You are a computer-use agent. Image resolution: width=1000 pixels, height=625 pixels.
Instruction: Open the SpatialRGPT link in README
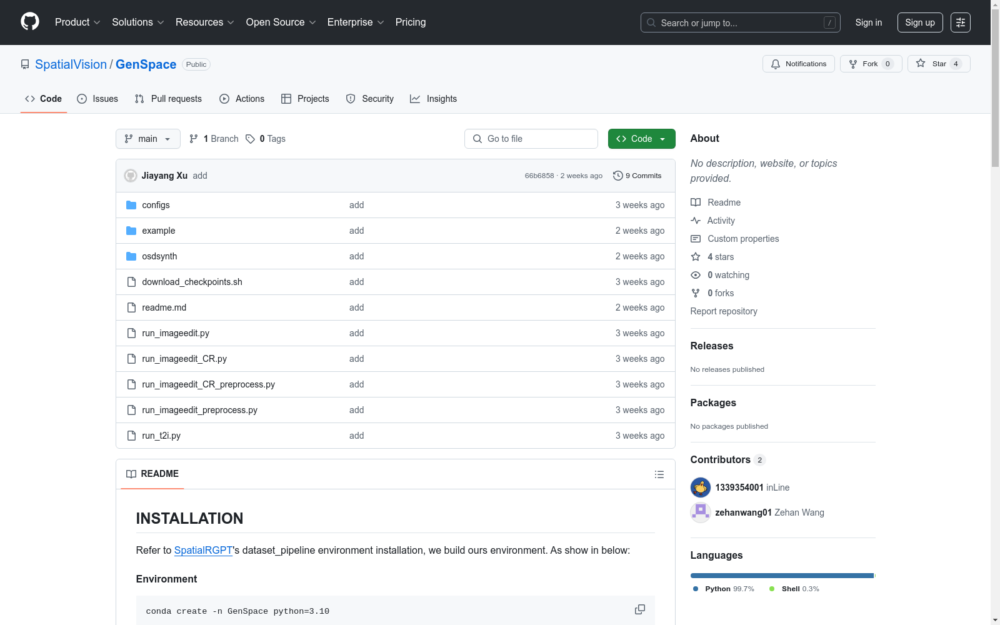(x=203, y=550)
